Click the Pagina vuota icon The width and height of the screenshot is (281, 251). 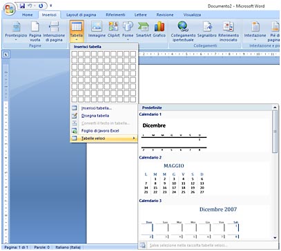35,26
